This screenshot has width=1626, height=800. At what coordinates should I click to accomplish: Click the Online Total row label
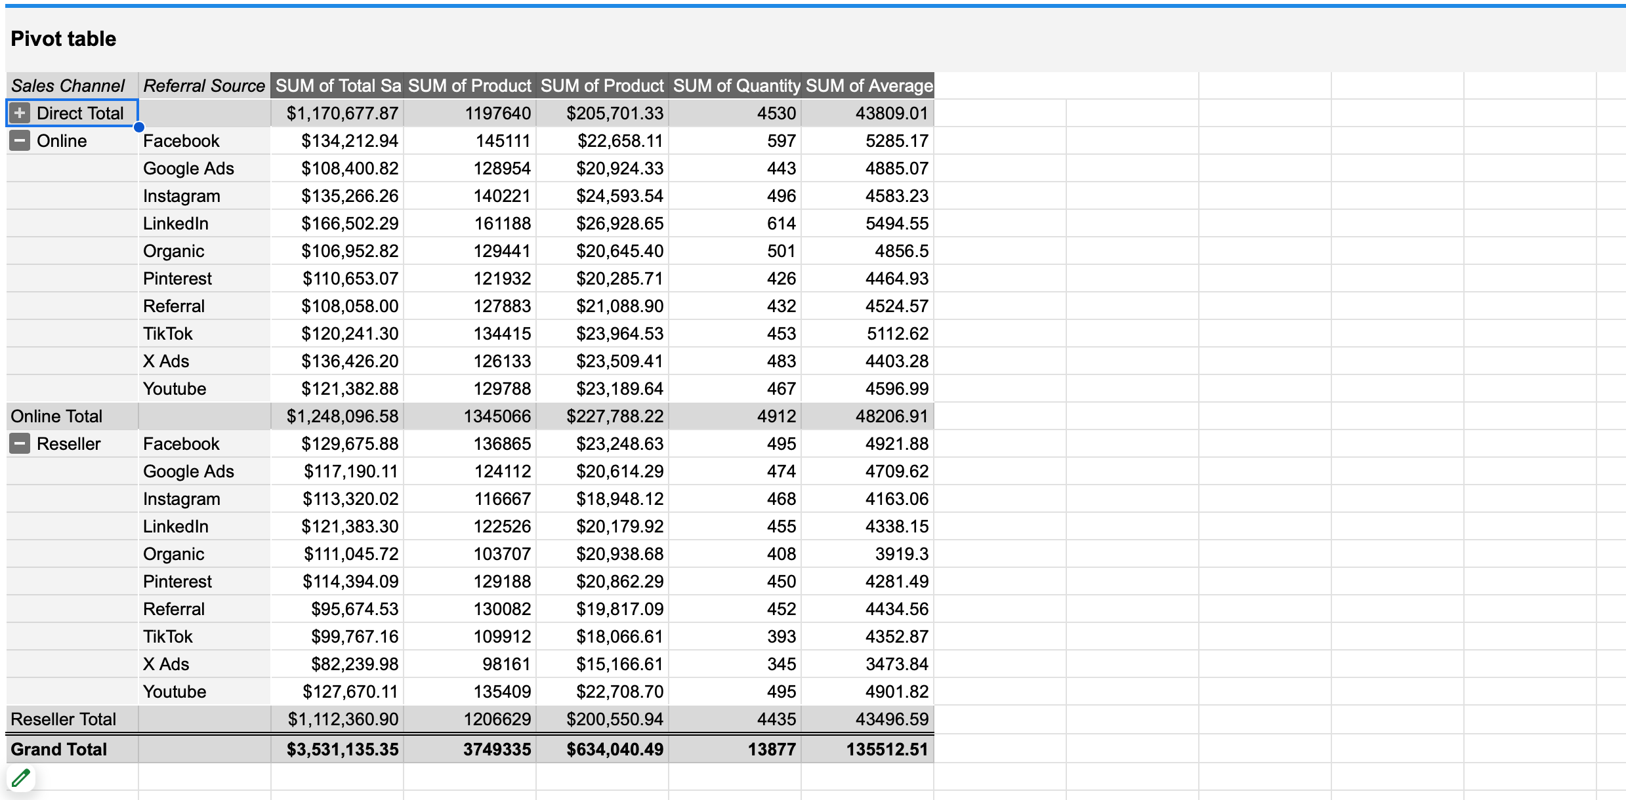click(x=72, y=416)
